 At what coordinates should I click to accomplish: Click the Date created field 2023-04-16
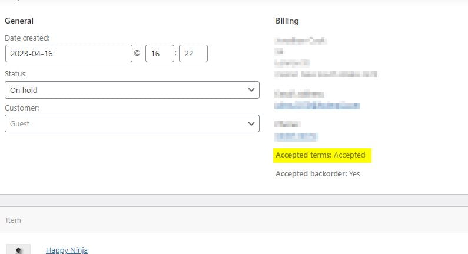[x=68, y=54]
